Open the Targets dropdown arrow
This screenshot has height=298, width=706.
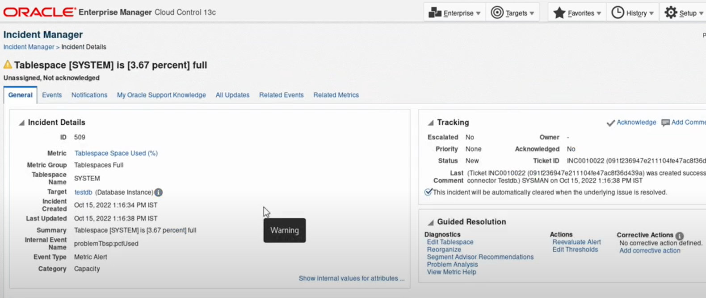pyautogui.click(x=532, y=13)
